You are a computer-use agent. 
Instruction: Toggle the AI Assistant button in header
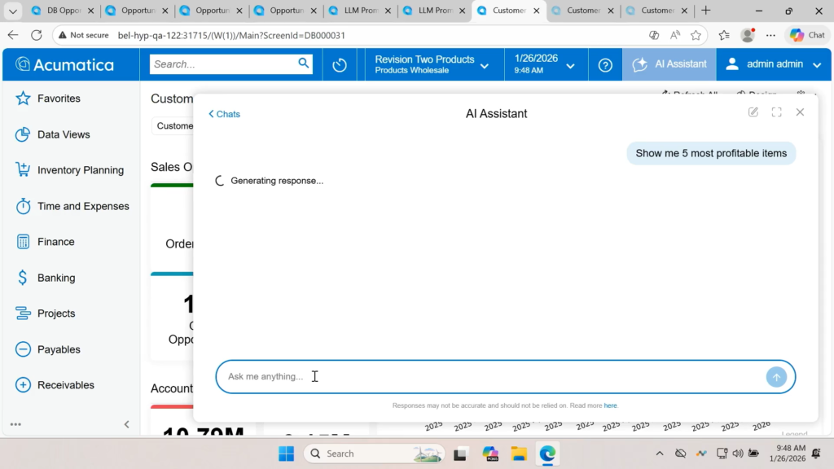669,64
